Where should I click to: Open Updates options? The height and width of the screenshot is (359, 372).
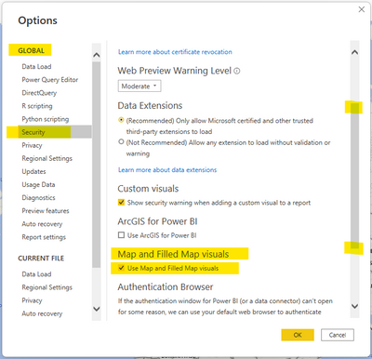tap(33, 171)
